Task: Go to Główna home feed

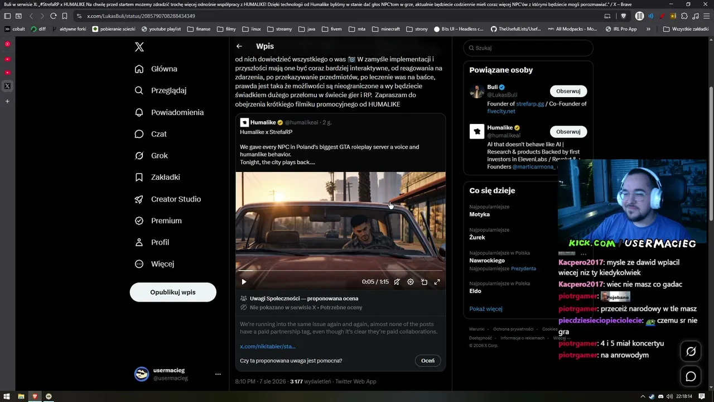Action: point(156,69)
